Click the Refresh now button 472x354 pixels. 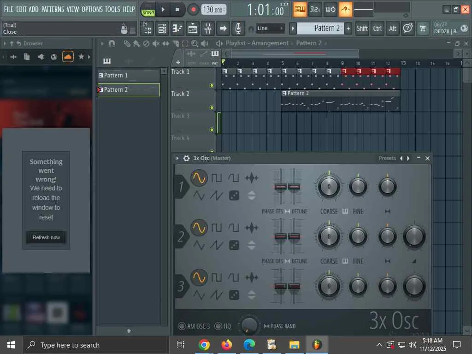[x=46, y=237]
